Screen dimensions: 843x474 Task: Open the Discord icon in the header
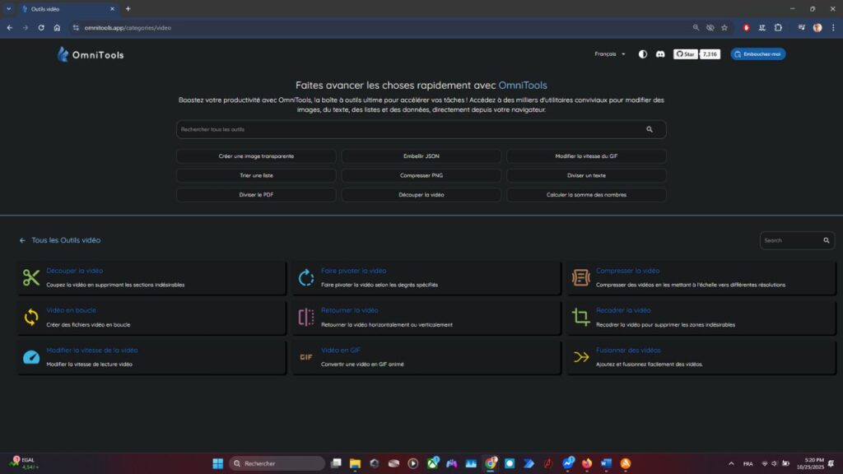660,53
